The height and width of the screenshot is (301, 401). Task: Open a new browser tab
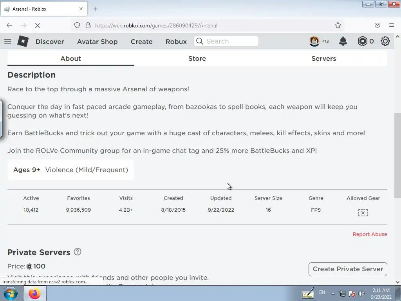coord(96,9)
